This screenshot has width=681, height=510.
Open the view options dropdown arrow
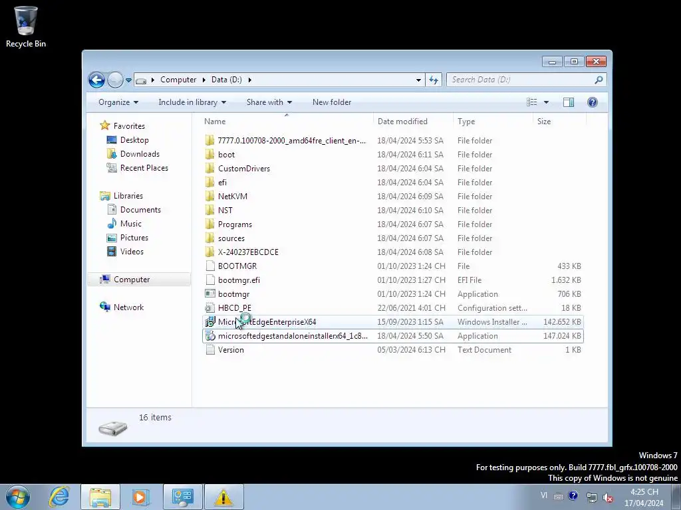coord(547,102)
